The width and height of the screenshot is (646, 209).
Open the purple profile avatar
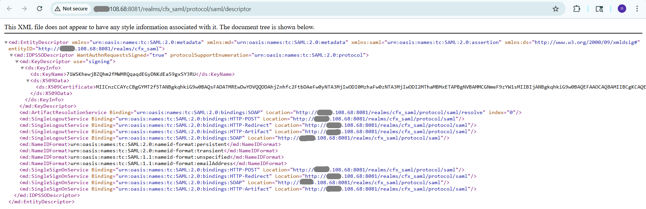(622, 9)
